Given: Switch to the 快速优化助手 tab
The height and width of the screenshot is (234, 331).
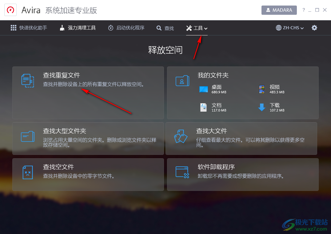Looking at the screenshot, I should coord(29,28).
